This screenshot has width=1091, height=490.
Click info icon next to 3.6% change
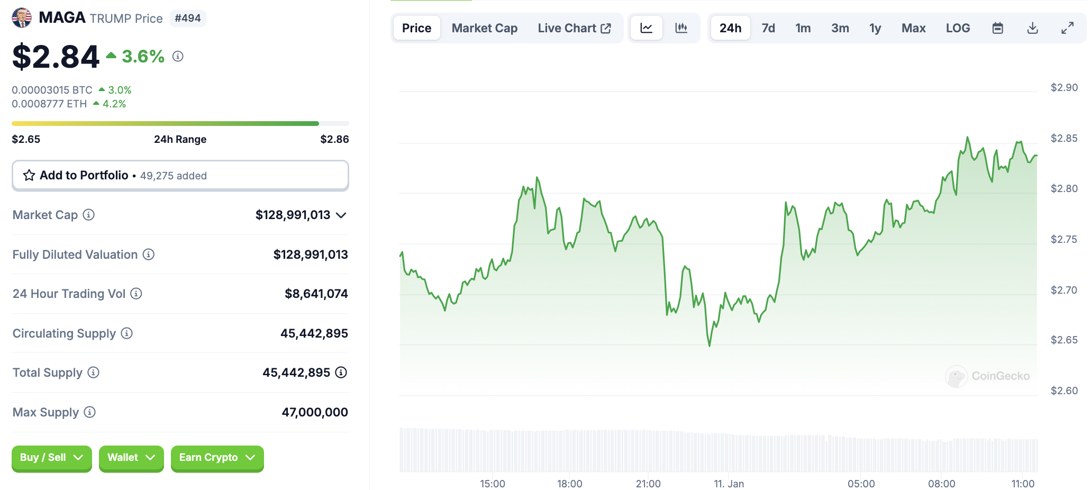coord(178,56)
